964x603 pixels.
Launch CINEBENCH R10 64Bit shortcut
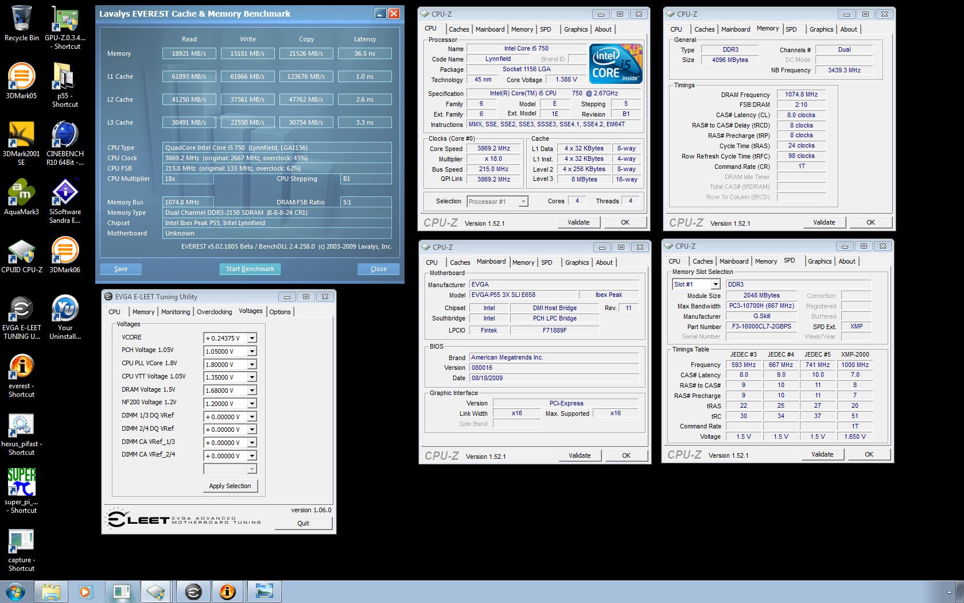[65, 143]
